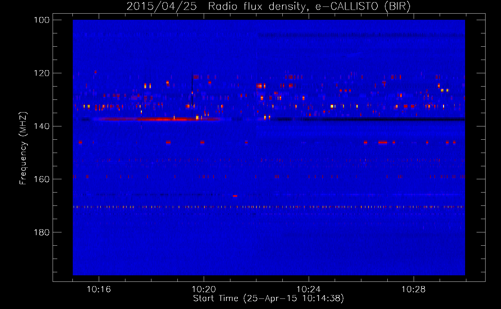Click the 120 frequency tick label
This screenshot has width=501, height=309.
pos(42,73)
